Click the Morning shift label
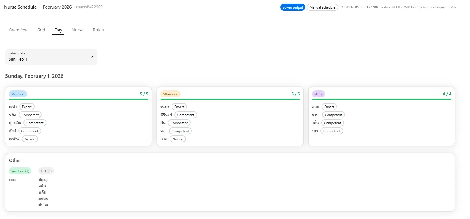The image size is (470, 219). click(x=18, y=94)
